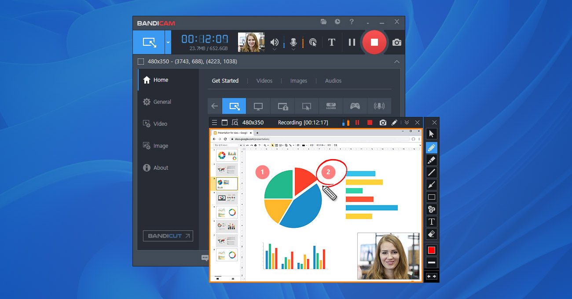Viewport: 572px width, 299px height.
Task: Collapse frame bar with double-chevron icon
Action: (407, 123)
